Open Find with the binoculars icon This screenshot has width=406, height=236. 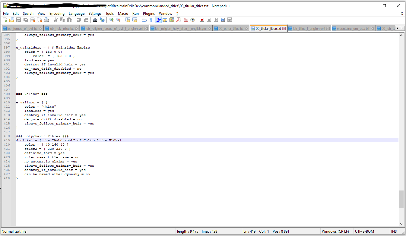[x=95, y=20]
